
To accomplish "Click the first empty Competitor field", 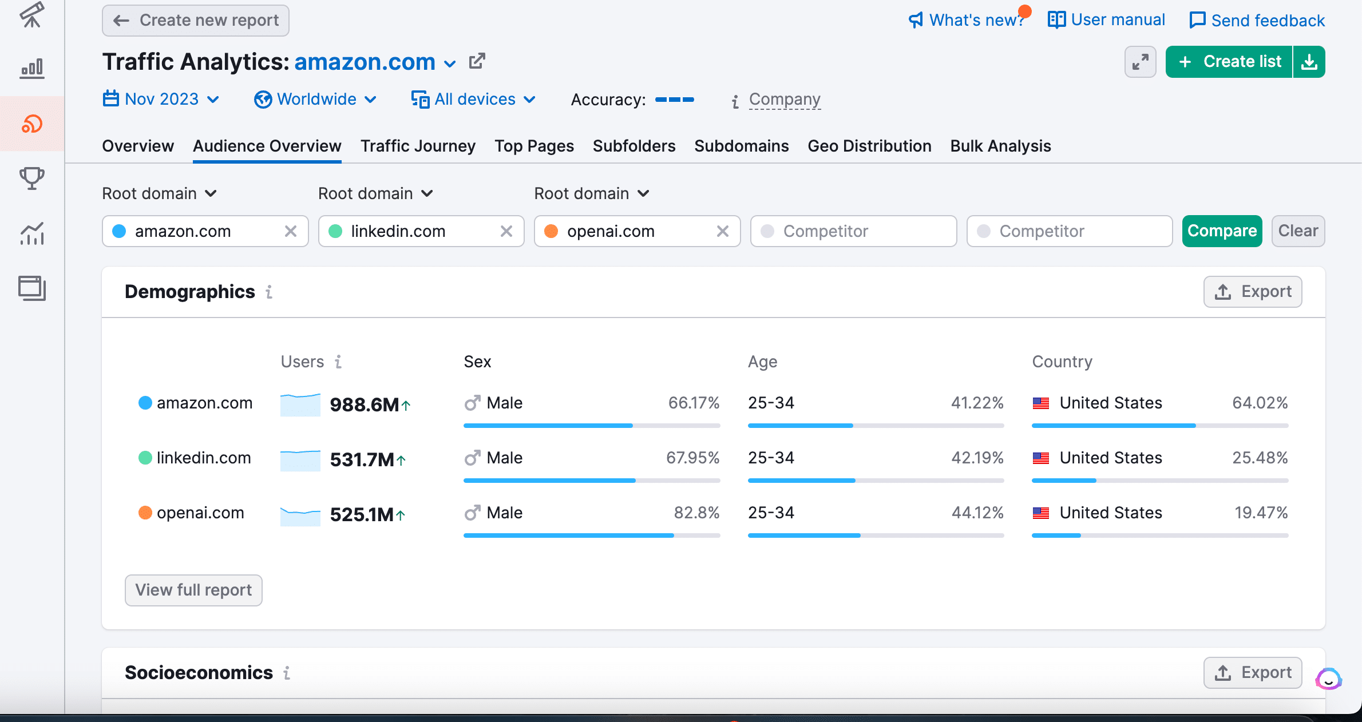I will tap(853, 231).
